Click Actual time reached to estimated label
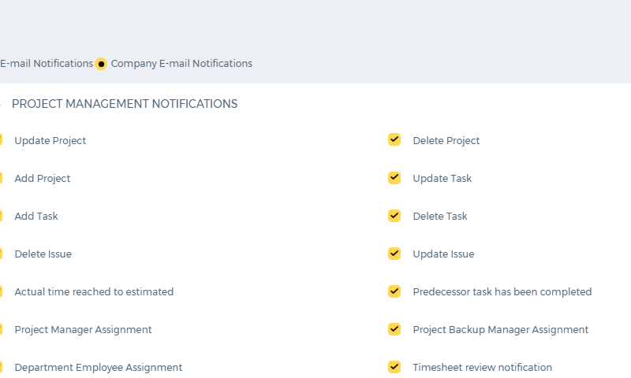The image size is (631, 378). [94, 291]
